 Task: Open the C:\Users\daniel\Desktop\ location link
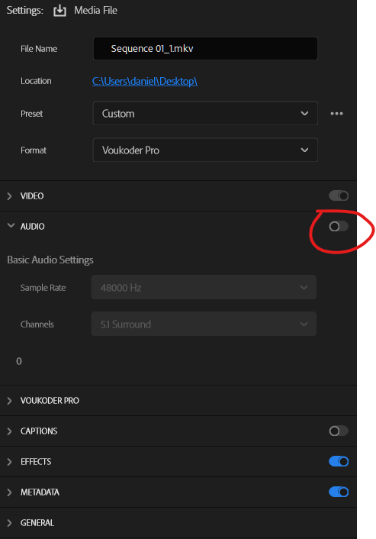pos(145,81)
